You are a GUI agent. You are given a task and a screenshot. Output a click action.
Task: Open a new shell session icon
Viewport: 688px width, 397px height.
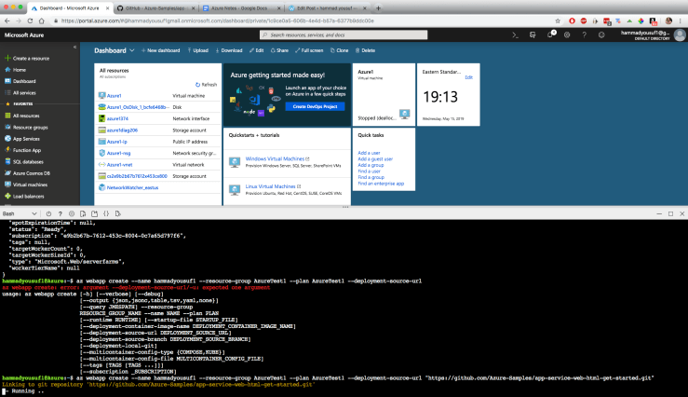(94, 213)
